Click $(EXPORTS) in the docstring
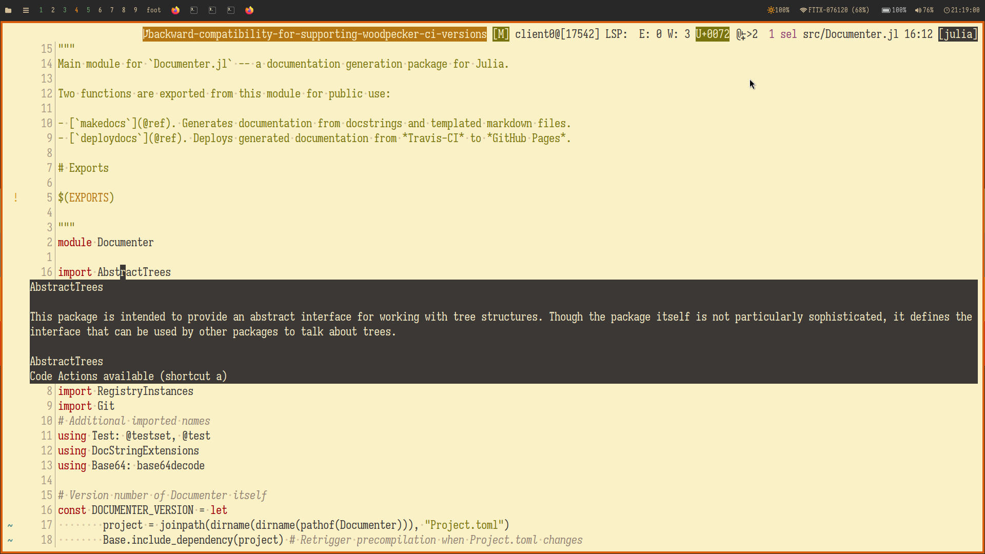The image size is (985, 554). pyautogui.click(x=86, y=198)
